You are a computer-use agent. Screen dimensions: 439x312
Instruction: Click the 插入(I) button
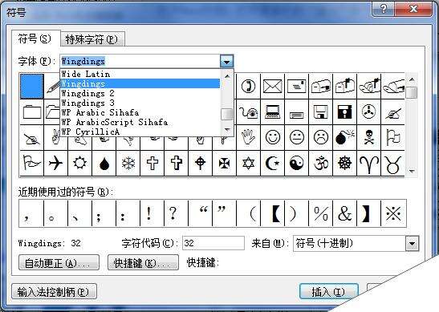(328, 292)
